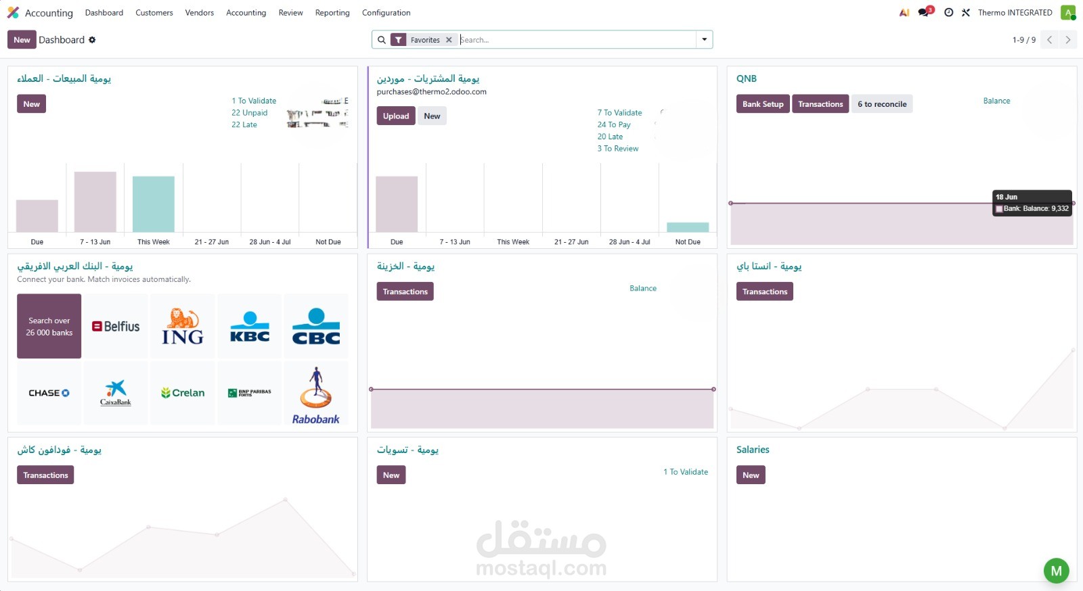Expand the search options dropdown arrow

click(x=705, y=40)
